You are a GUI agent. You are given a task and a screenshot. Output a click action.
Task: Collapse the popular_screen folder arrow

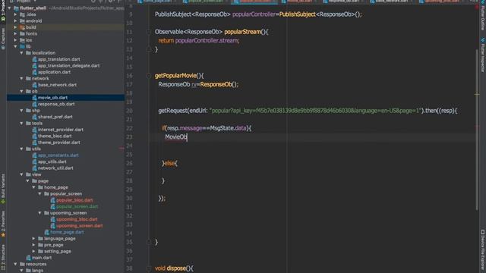[39, 194]
